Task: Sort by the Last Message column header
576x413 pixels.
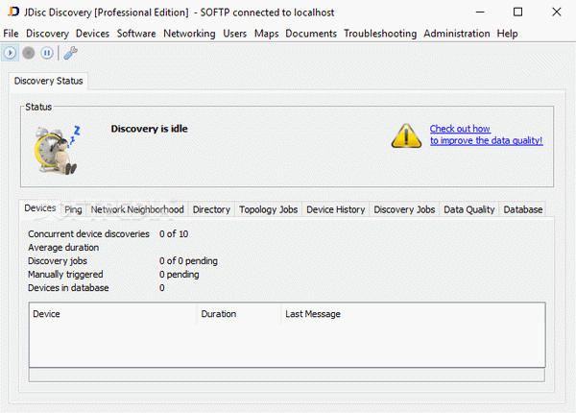Action: (x=413, y=314)
